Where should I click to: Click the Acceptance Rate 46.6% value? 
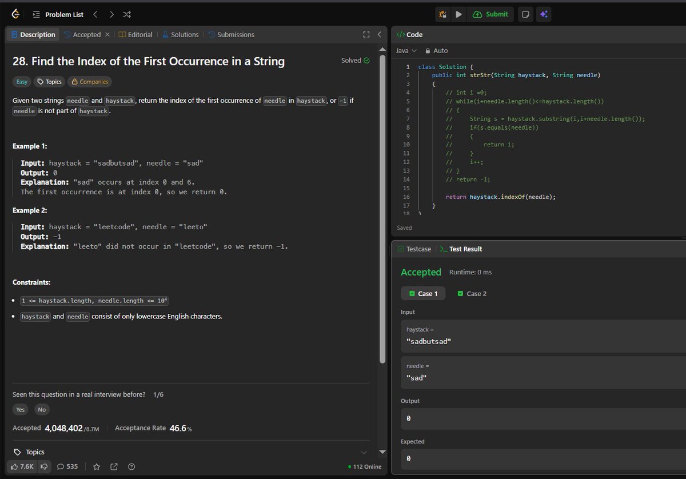click(181, 428)
